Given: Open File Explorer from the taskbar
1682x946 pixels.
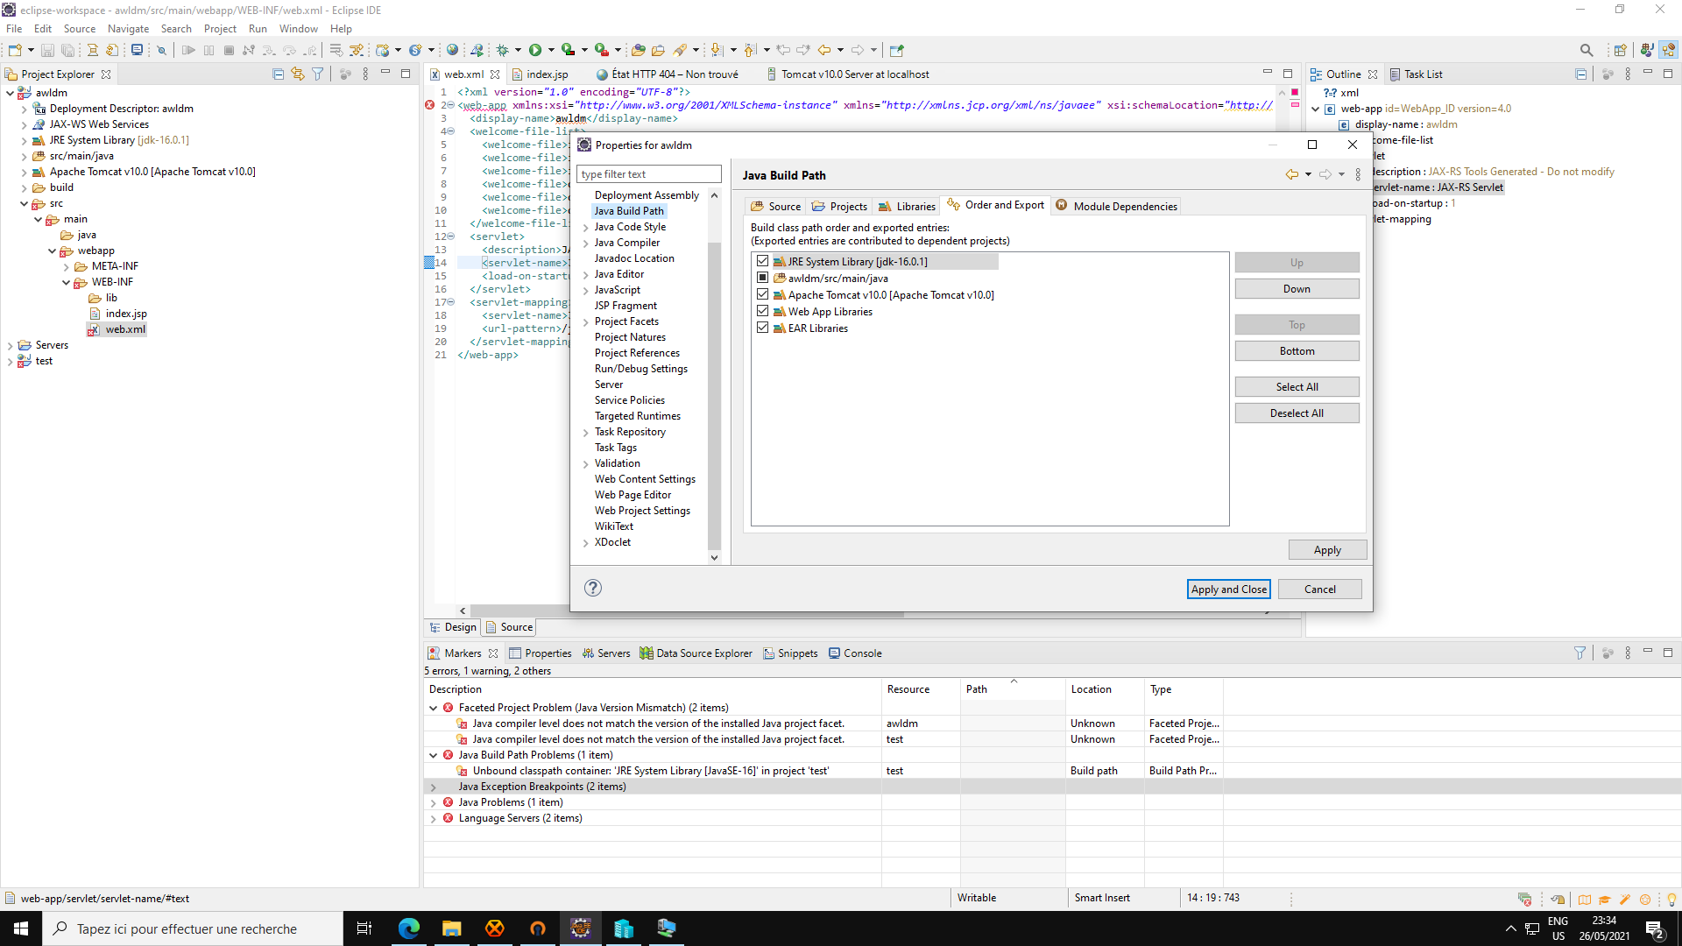Looking at the screenshot, I should [451, 928].
